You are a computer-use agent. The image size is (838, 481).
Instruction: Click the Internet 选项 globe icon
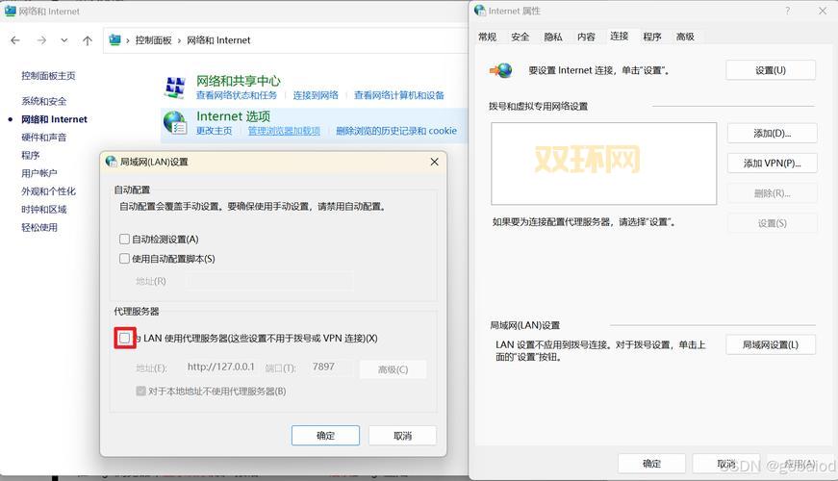coord(175,122)
